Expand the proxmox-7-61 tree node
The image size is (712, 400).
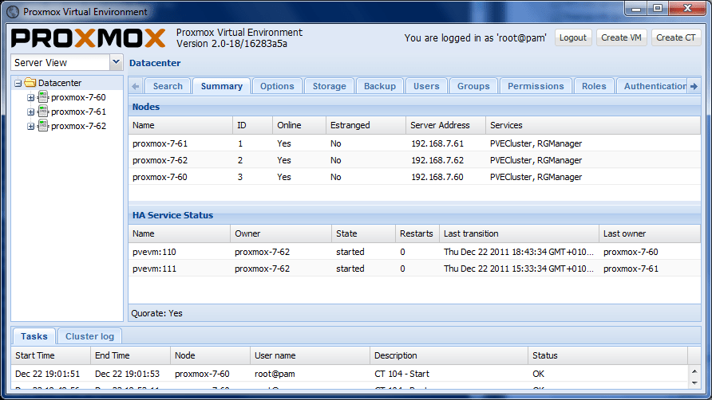pos(30,112)
